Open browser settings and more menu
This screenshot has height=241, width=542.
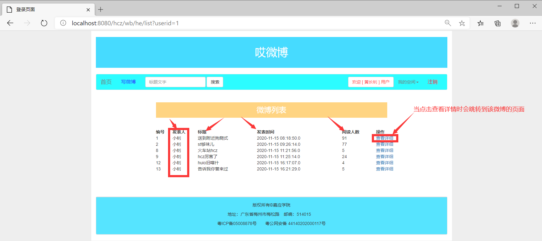click(533, 23)
